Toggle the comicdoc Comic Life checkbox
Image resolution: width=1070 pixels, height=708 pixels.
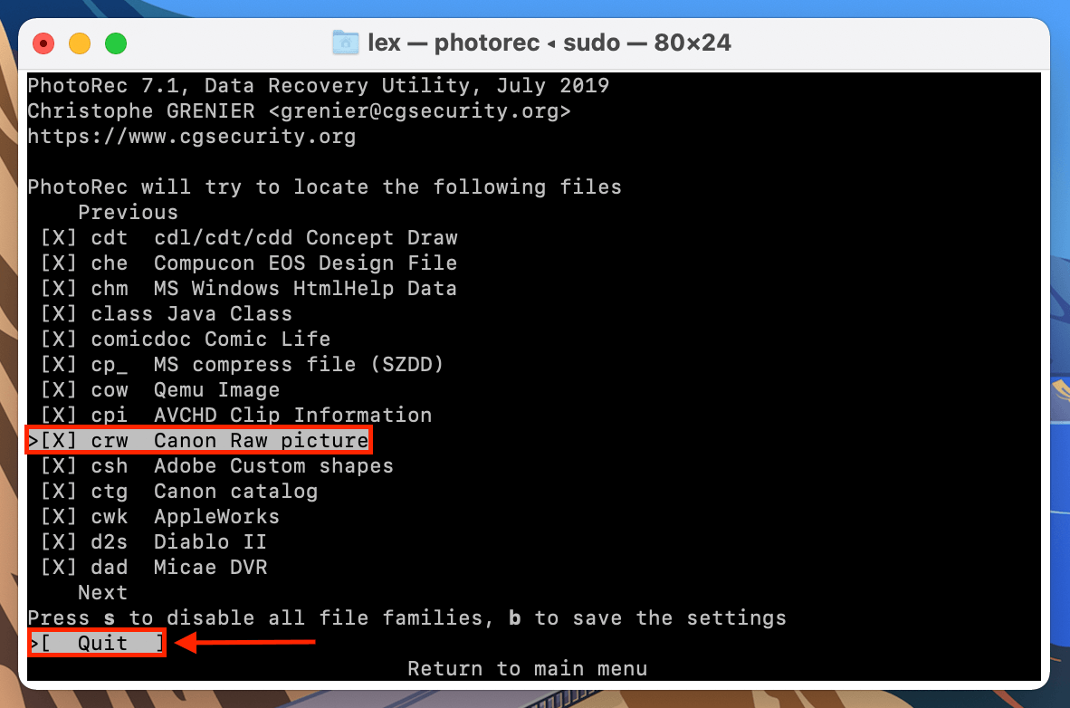coord(59,339)
